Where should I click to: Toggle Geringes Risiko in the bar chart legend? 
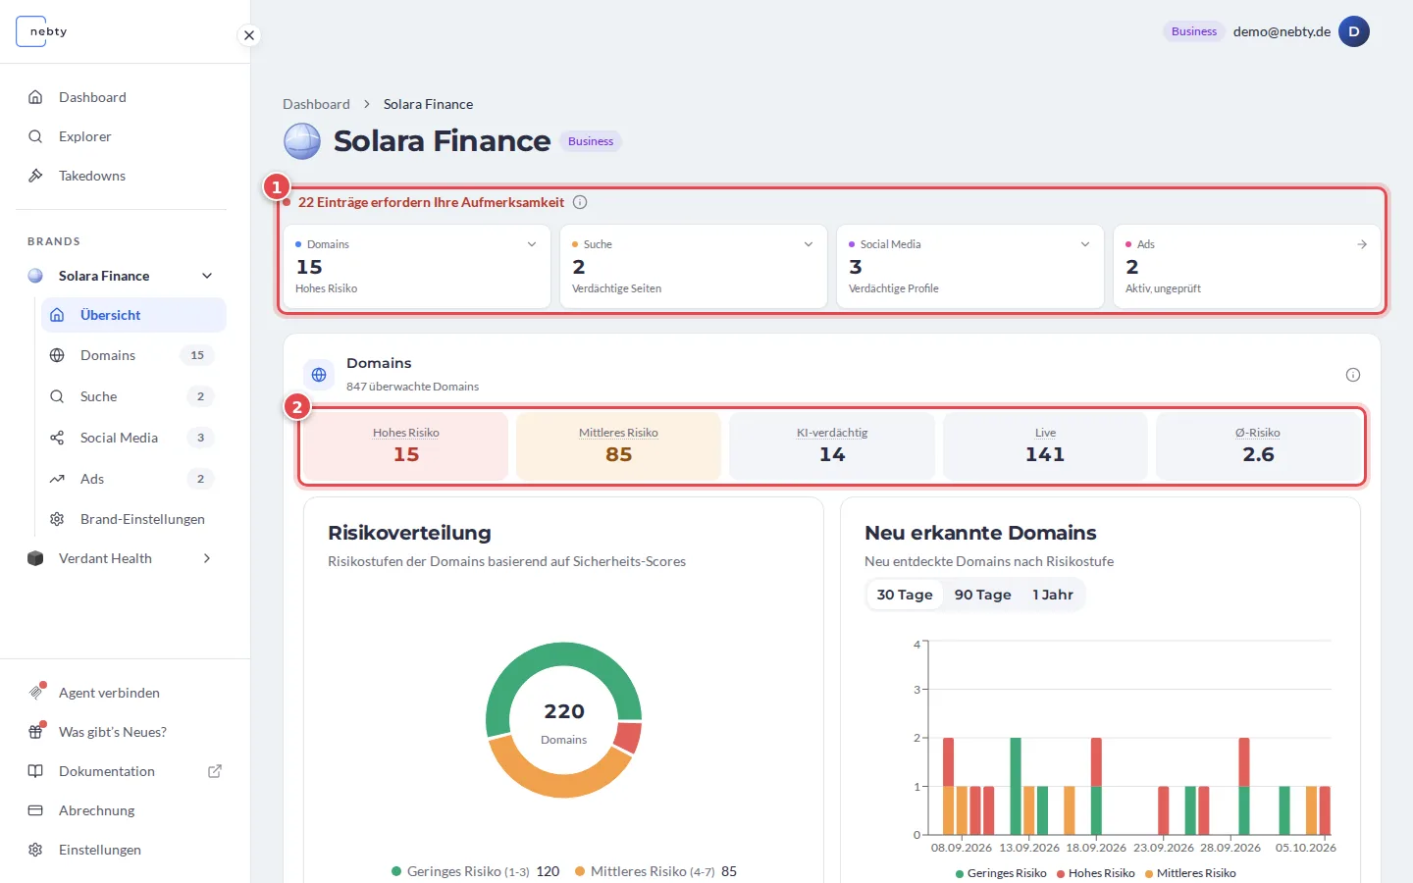tap(1001, 873)
